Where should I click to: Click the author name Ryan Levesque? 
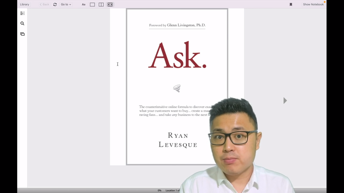[178, 140]
